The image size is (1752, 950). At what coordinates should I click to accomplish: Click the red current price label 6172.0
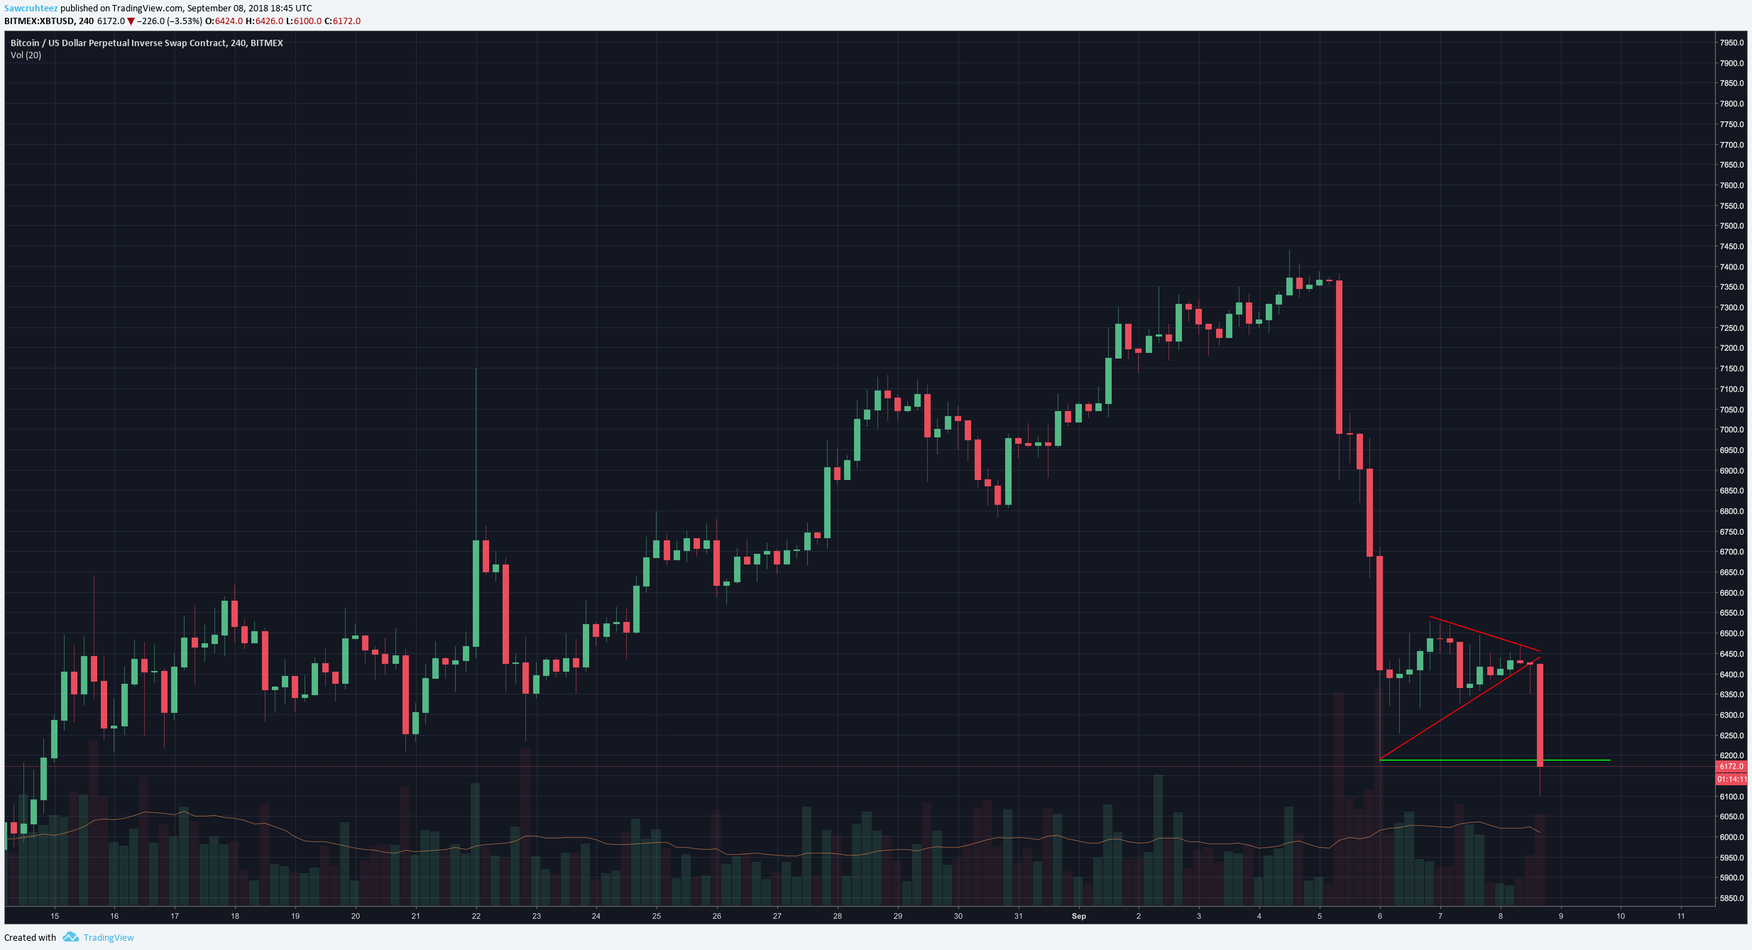point(1731,766)
